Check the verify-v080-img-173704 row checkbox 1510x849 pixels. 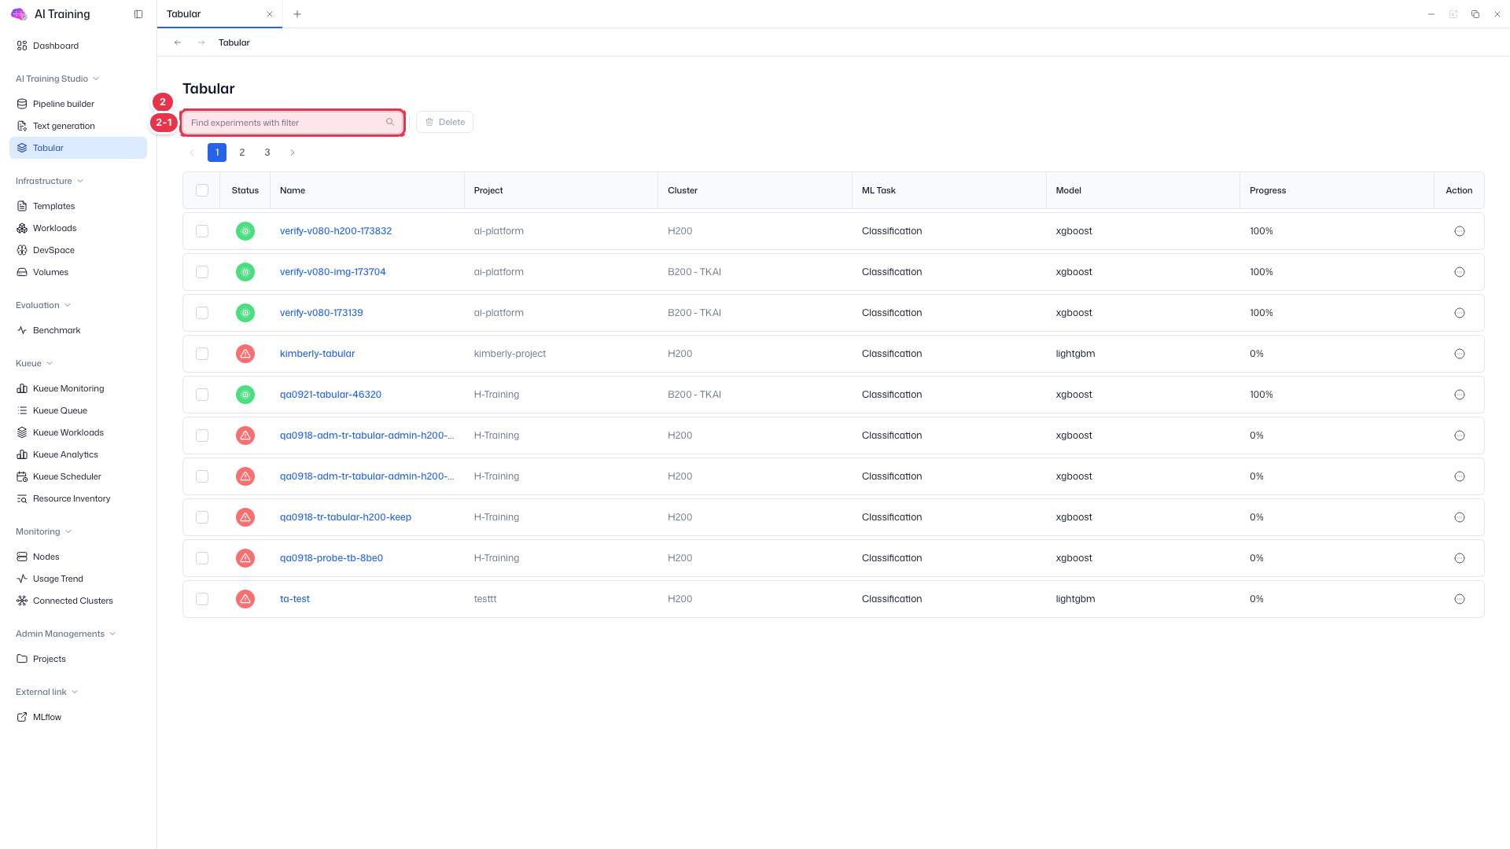(202, 272)
